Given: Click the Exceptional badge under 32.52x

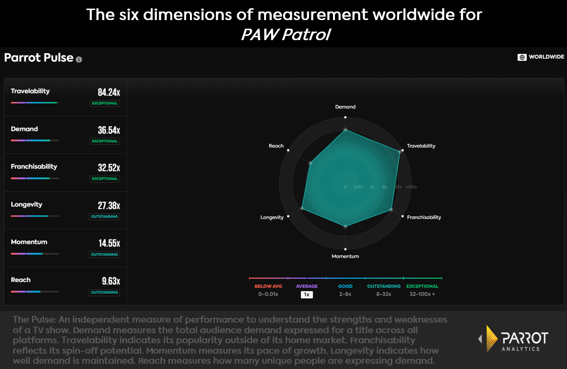Looking at the screenshot, I should 105,179.
